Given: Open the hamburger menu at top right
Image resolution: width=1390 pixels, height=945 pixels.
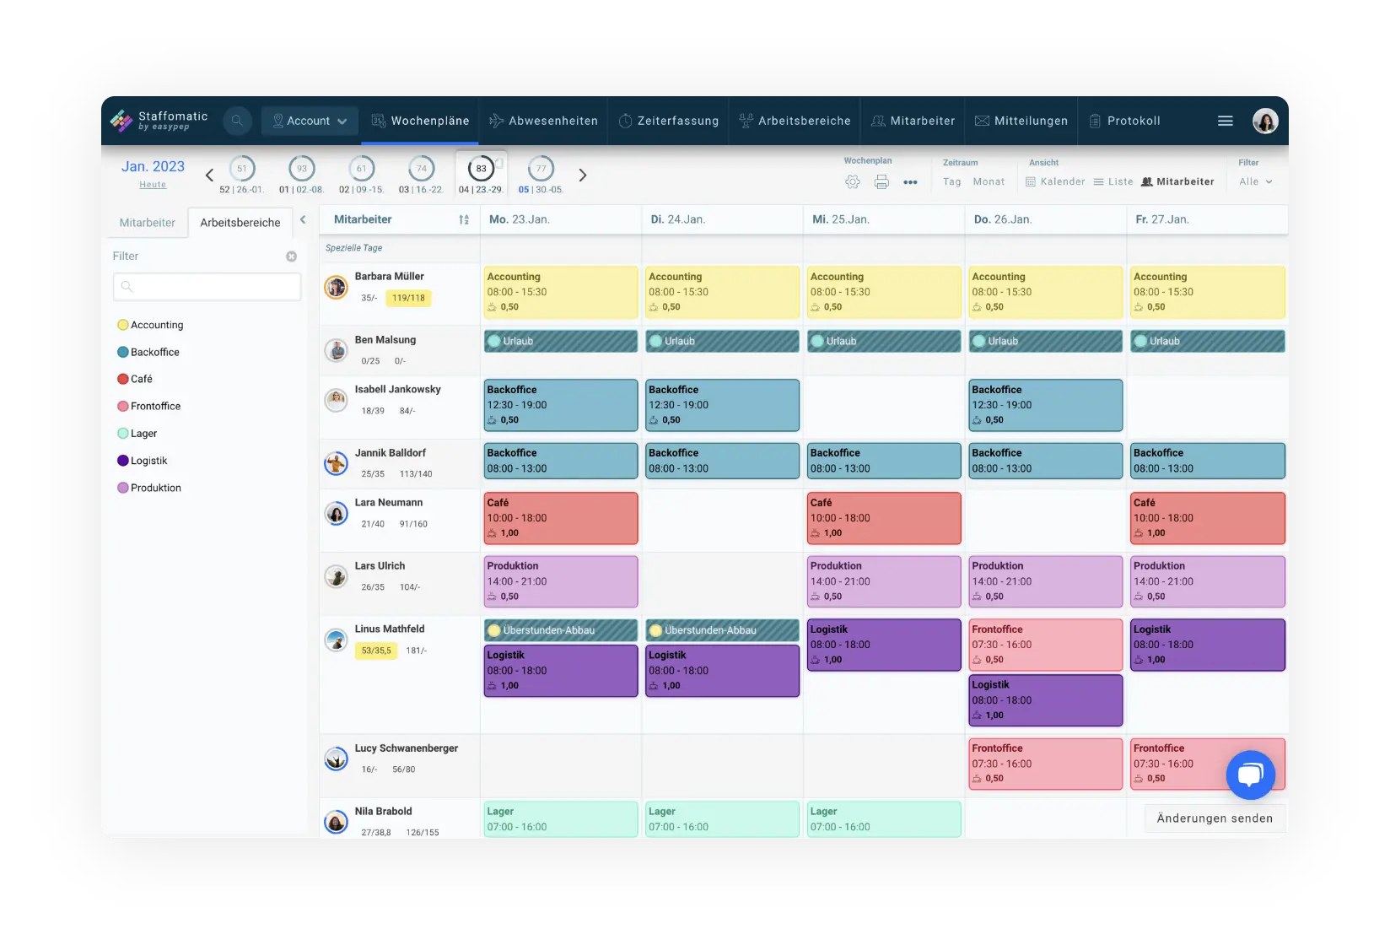Looking at the screenshot, I should (x=1225, y=121).
